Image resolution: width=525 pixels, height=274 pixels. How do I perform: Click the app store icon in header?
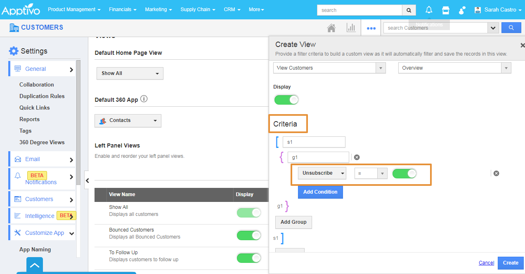pos(445,10)
